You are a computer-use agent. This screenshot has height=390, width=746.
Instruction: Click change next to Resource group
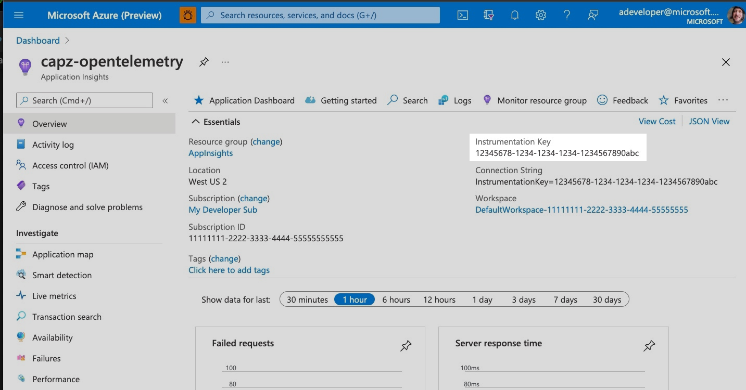(266, 141)
